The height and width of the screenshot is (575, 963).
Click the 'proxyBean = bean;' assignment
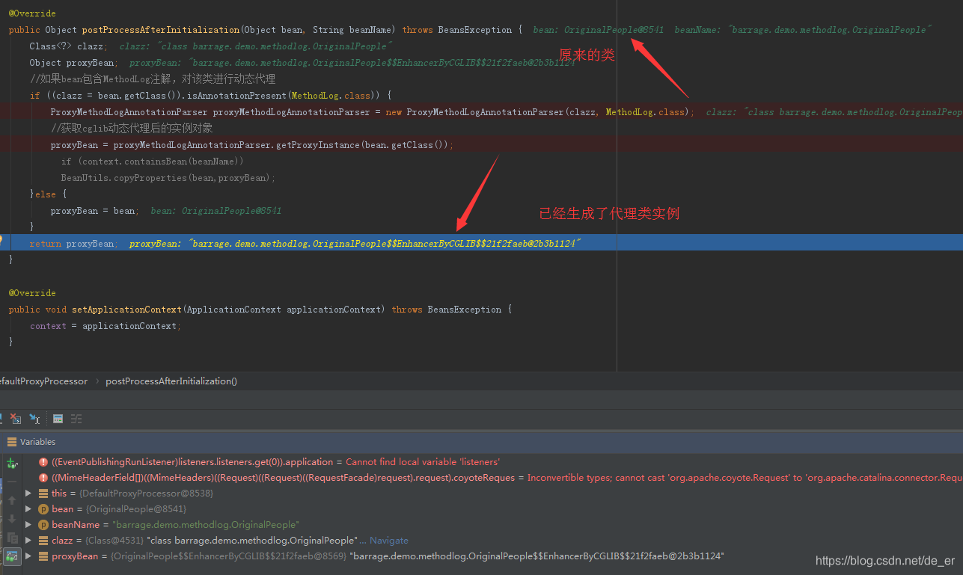point(94,211)
